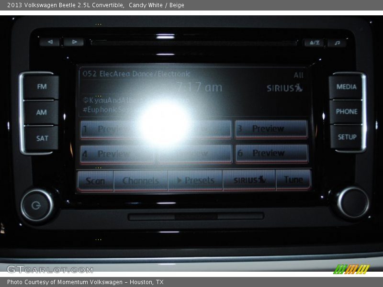The width and height of the screenshot is (383, 287).
Task: Push the right tuning knob
Action: 353,202
